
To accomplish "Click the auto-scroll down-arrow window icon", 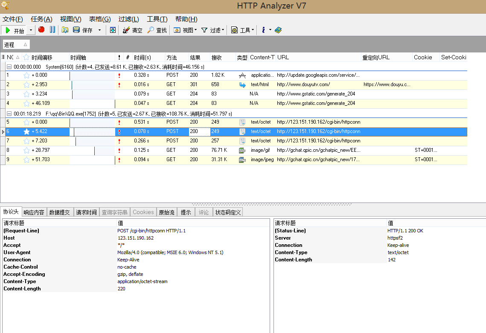I will (113, 30).
